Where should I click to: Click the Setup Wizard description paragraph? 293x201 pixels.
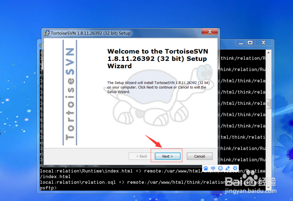click(158, 87)
